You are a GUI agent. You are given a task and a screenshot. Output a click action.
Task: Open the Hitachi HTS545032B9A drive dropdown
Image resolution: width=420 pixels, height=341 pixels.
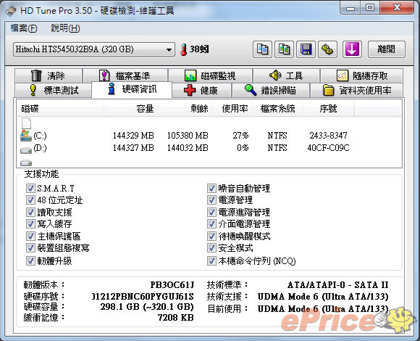click(x=93, y=49)
